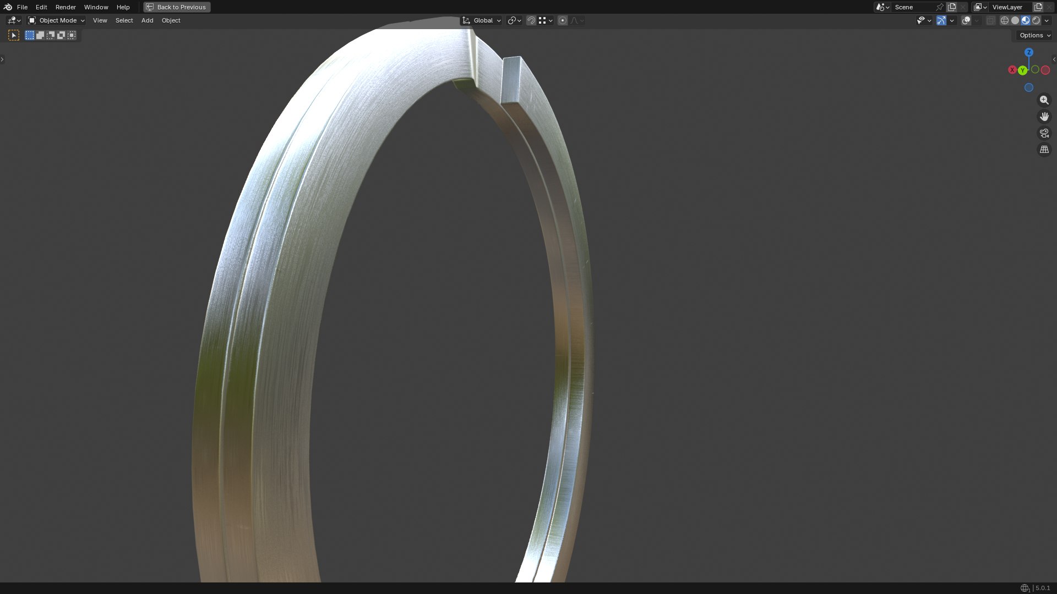Pin the scene to workspace

pyautogui.click(x=940, y=7)
